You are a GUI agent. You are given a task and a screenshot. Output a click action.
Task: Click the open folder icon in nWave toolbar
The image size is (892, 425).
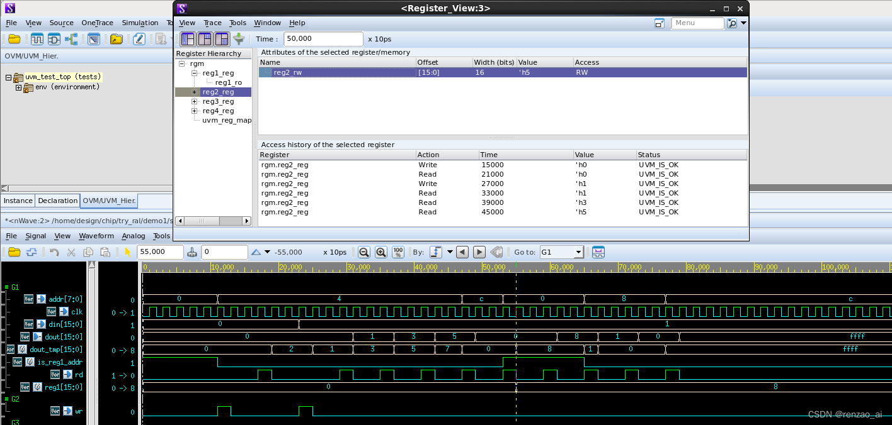[x=14, y=252]
